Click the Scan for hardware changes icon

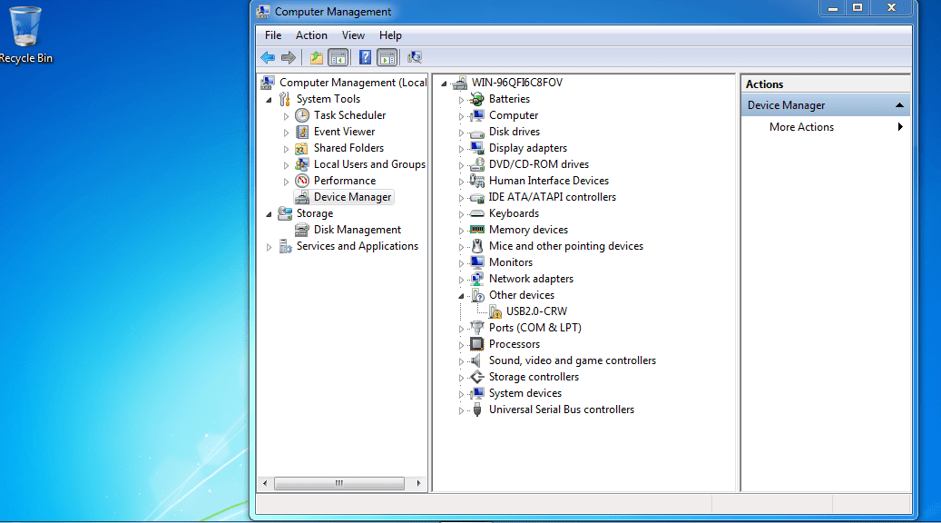(x=415, y=58)
